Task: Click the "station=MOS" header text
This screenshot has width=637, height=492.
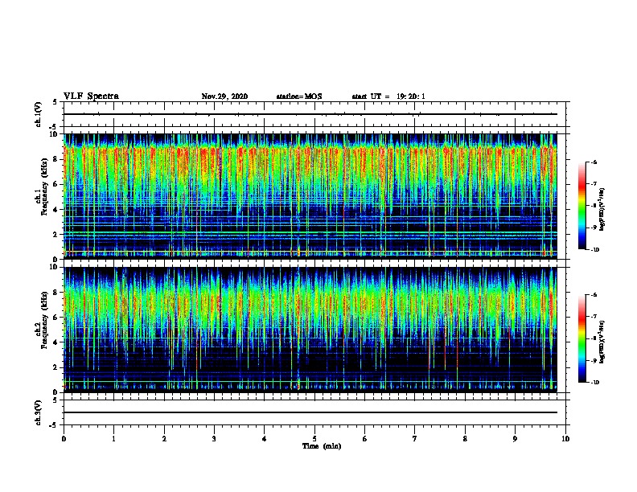Action: [299, 96]
